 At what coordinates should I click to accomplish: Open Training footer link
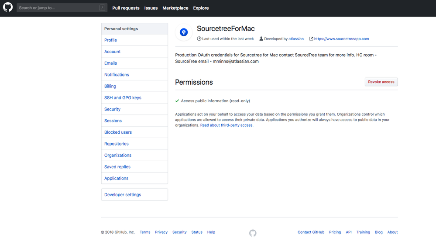tap(363, 232)
